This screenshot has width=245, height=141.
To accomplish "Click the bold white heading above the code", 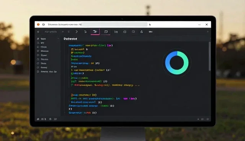I will click(x=70, y=39).
